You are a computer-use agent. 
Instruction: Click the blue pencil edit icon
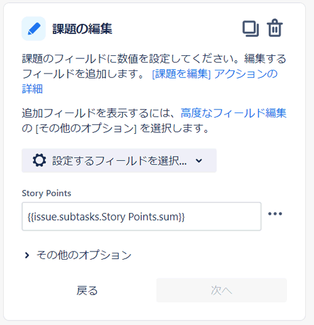click(x=34, y=29)
